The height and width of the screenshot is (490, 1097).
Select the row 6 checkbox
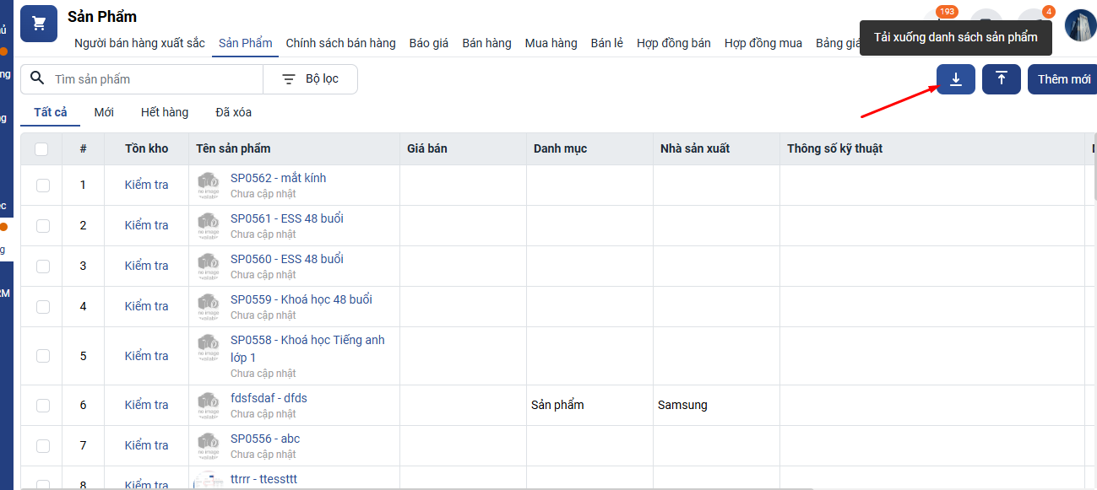pos(43,406)
